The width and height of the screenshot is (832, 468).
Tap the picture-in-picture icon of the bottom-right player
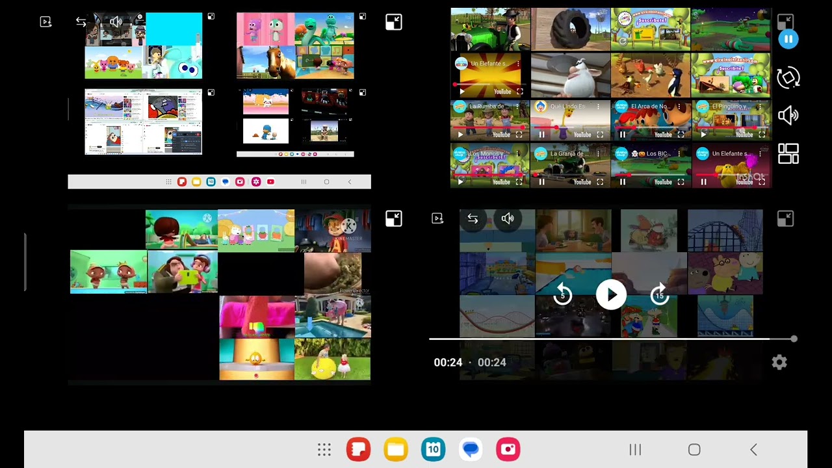click(437, 219)
